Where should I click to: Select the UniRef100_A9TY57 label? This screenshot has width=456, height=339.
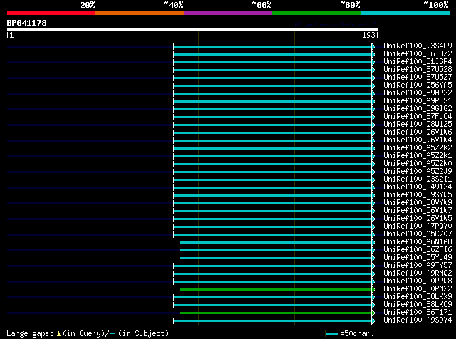[x=418, y=266]
